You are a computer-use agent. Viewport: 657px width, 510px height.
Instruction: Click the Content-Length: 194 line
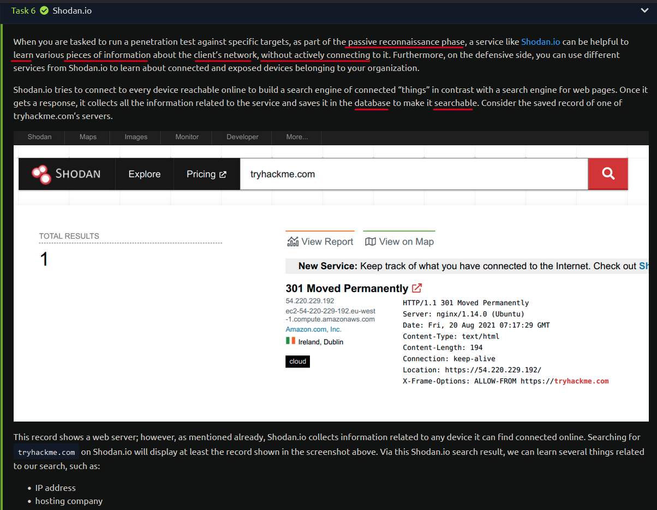point(443,347)
